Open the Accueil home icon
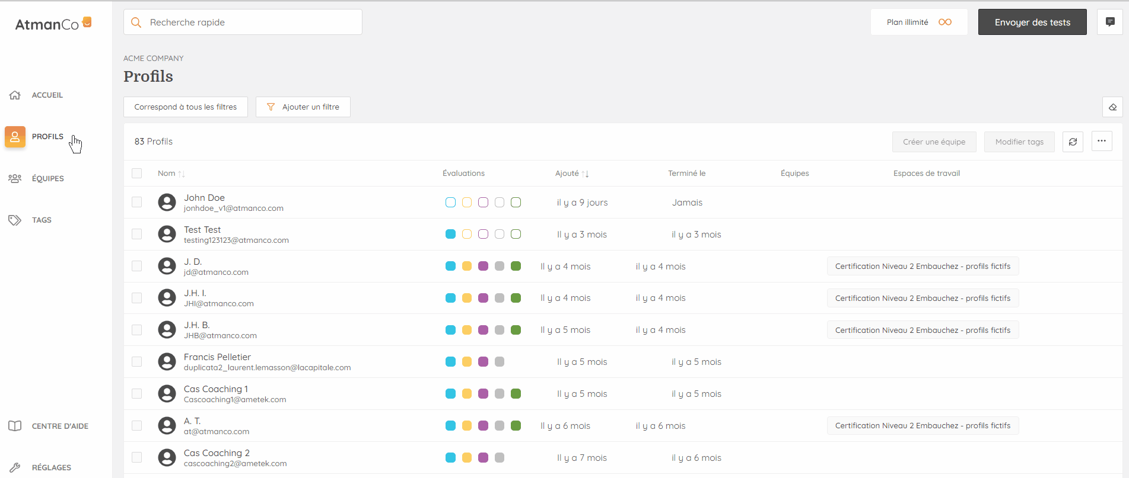Image resolution: width=1129 pixels, height=478 pixels. pos(15,95)
